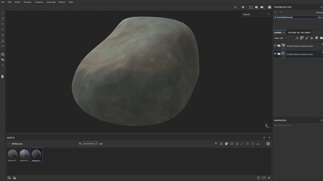Close the Layers tab
Image resolution: width=323 pixels, height=181 pixels.
(284, 33)
